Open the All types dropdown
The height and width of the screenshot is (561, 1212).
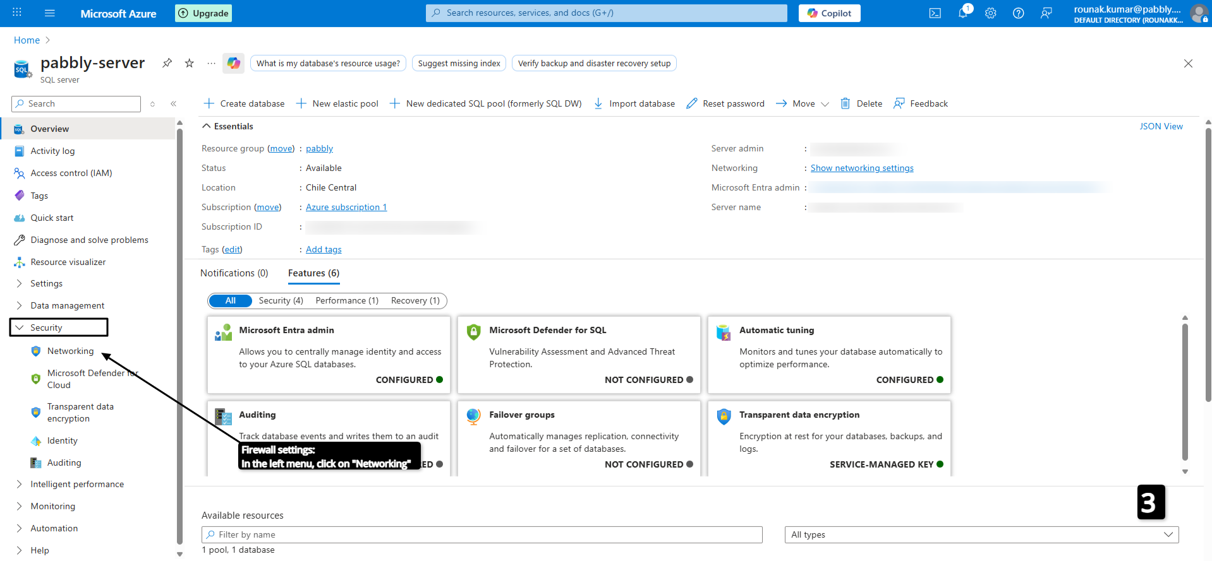coord(981,535)
